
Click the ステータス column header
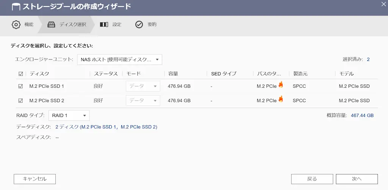(x=106, y=74)
